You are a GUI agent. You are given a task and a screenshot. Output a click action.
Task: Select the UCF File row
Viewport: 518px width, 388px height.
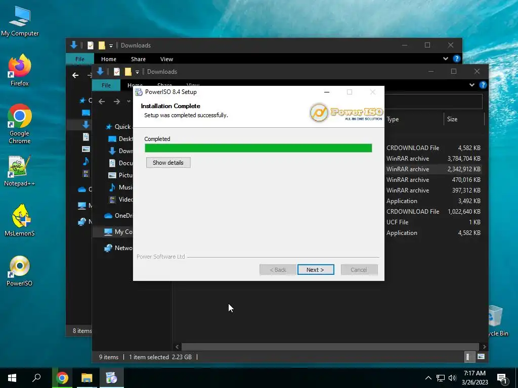click(433, 222)
